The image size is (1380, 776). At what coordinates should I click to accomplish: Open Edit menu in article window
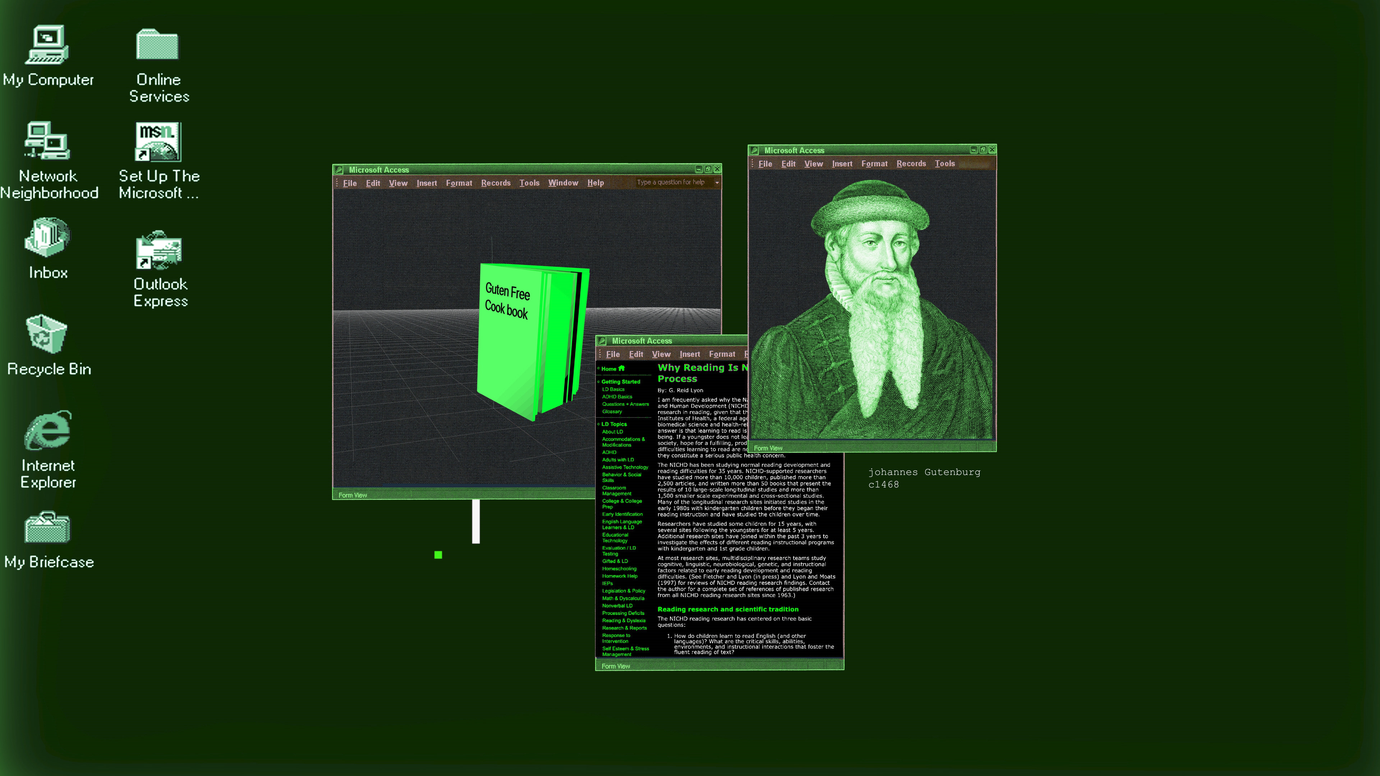click(x=636, y=355)
